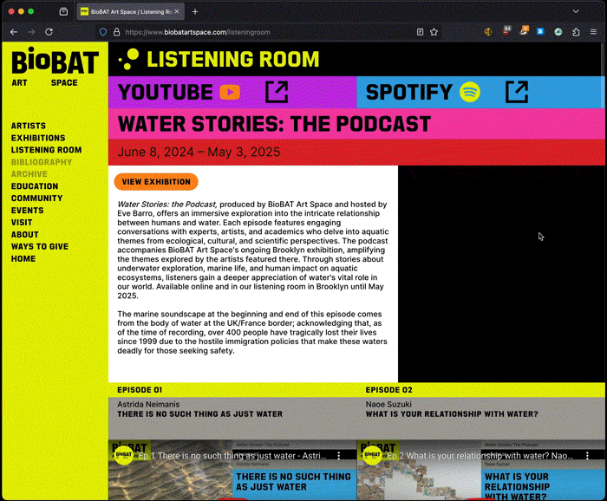Viewport: 607px width, 501px height.
Task: Expand the list all tabs chevron
Action: tap(576, 11)
